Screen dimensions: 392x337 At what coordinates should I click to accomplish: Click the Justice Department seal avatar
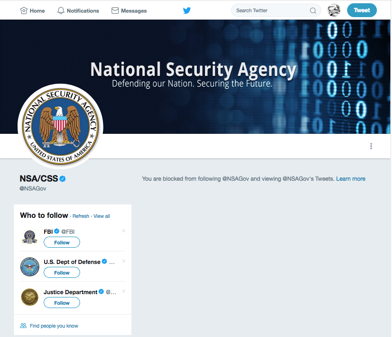(29, 297)
